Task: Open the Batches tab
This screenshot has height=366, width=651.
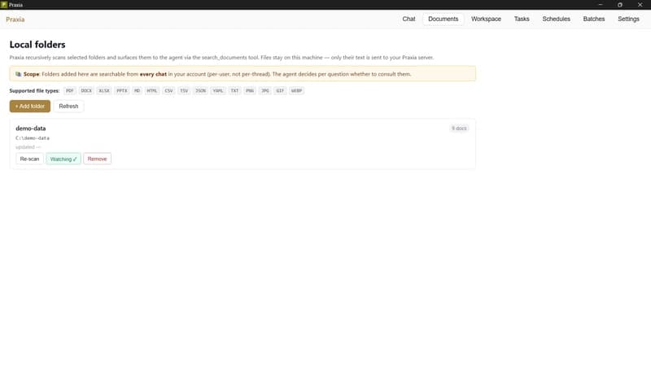Action: click(594, 19)
